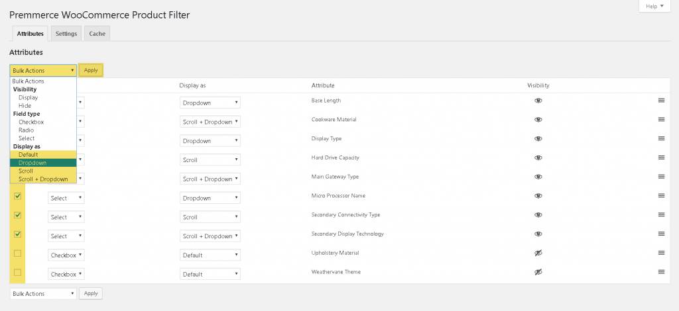Viewport: 679px width, 311px height.
Task: Open Checkbox field type dropdown for Upholstery Material
Action: coord(66,255)
